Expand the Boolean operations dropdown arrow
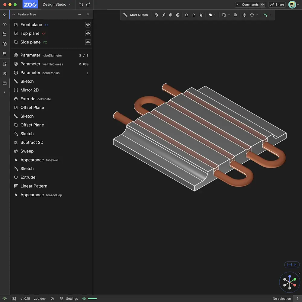The height and width of the screenshot is (302, 302). (x=215, y=15)
